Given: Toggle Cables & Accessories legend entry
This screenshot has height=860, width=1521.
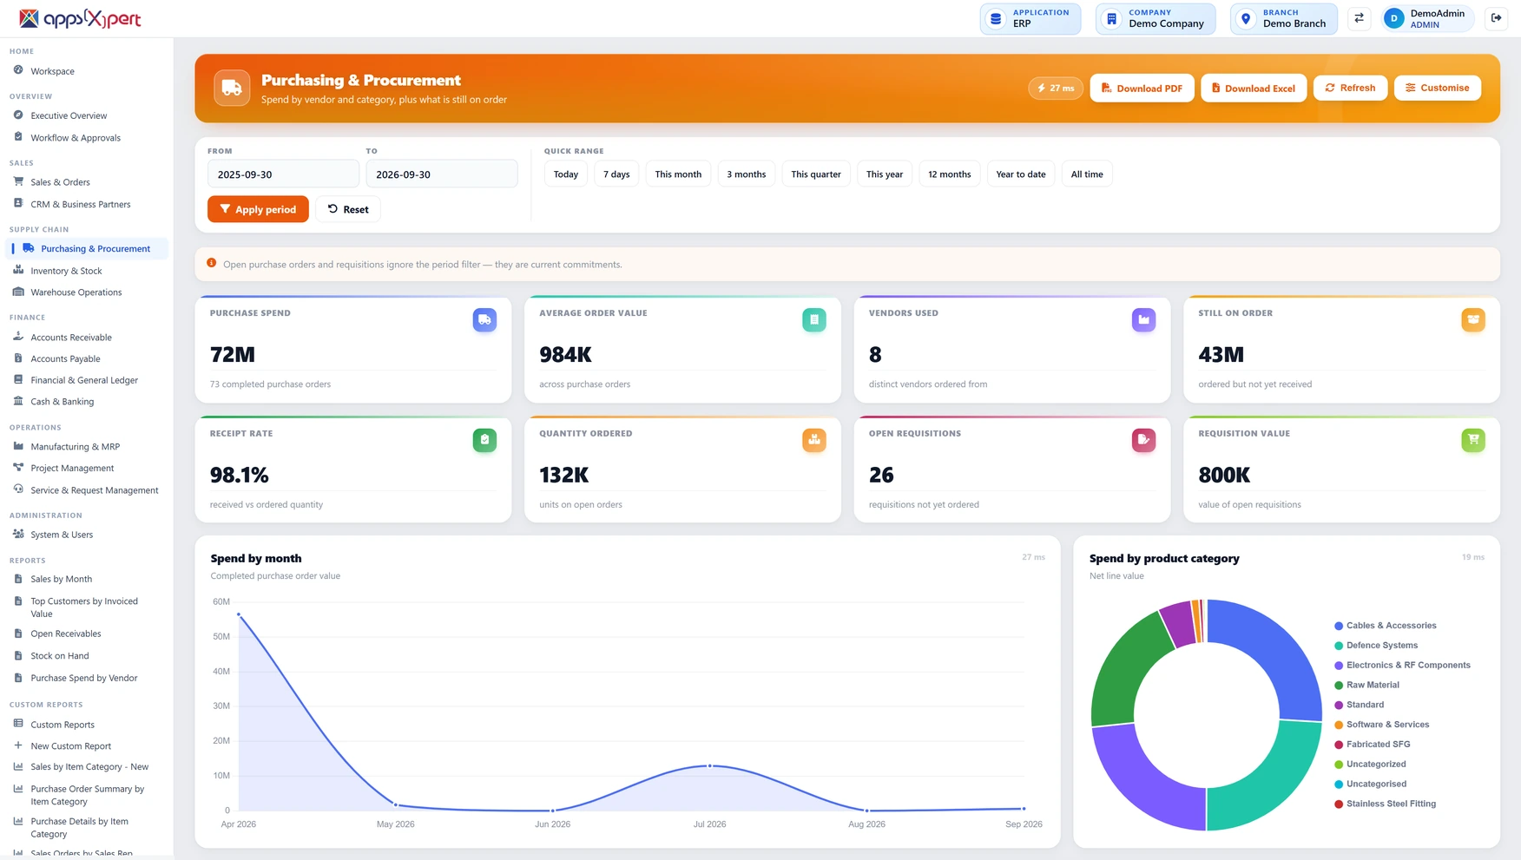Looking at the screenshot, I should (1386, 626).
